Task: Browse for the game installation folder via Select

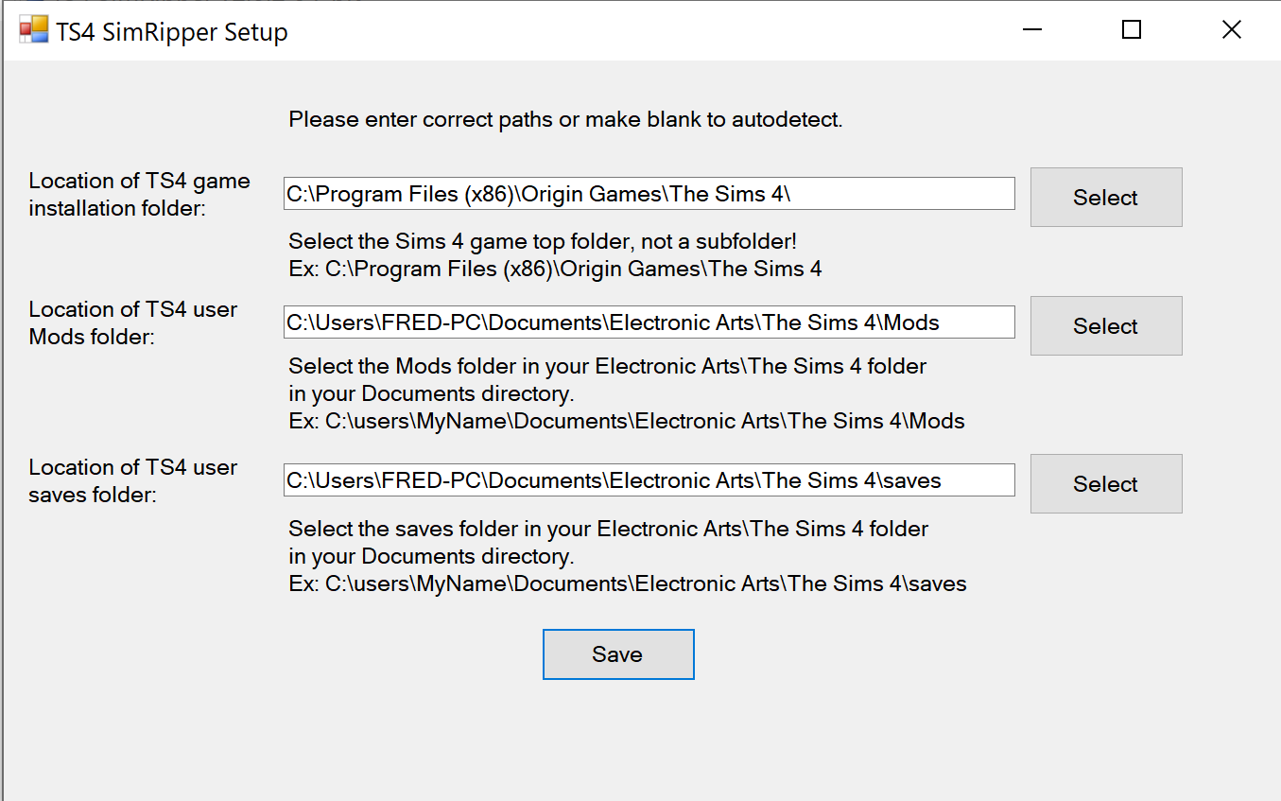Action: (1105, 197)
